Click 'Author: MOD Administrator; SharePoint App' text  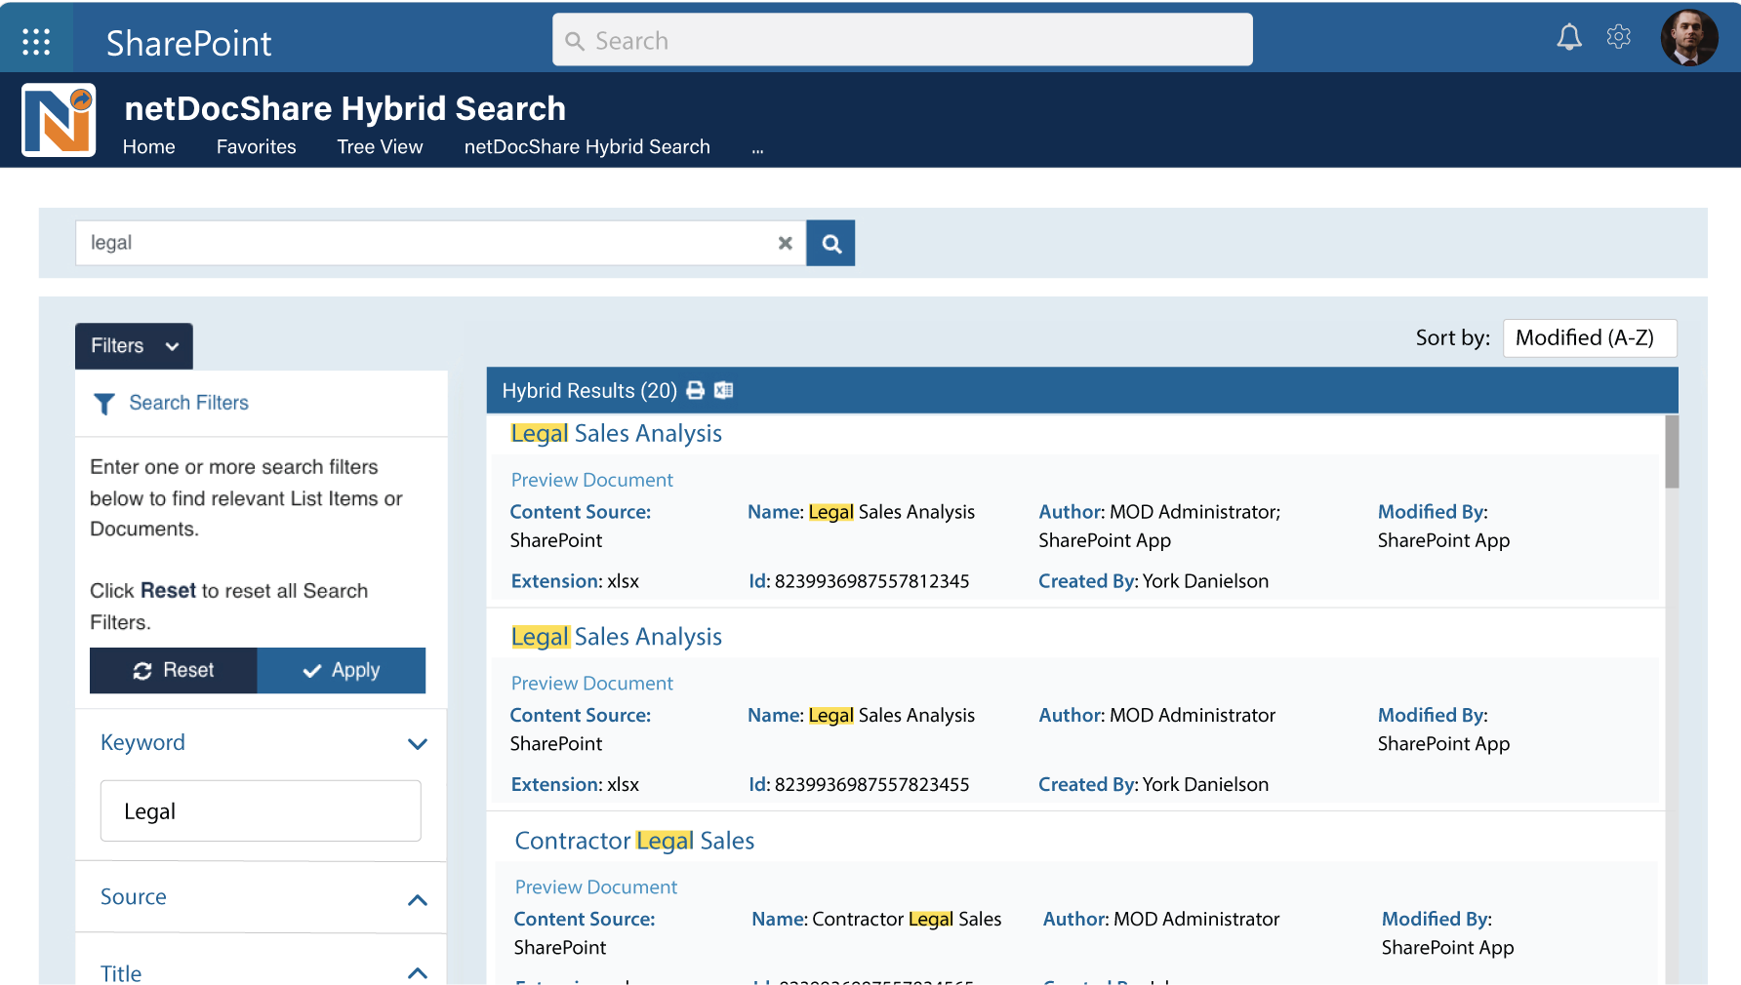pos(1159,526)
